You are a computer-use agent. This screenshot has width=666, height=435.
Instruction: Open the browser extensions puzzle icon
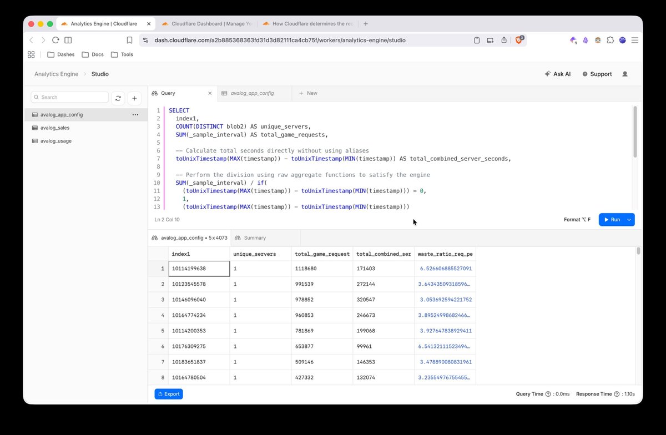(x=610, y=40)
